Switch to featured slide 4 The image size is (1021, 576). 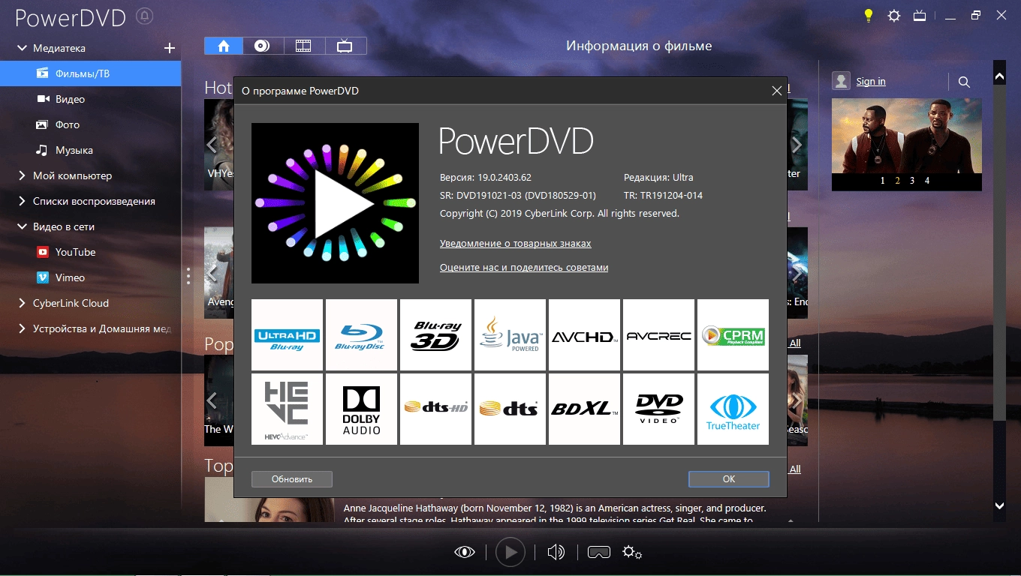[x=927, y=181]
